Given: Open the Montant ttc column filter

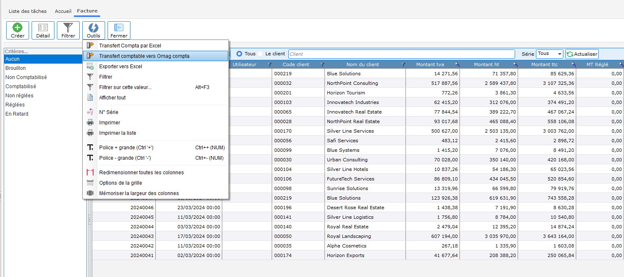Looking at the screenshot, I should pos(573,64).
